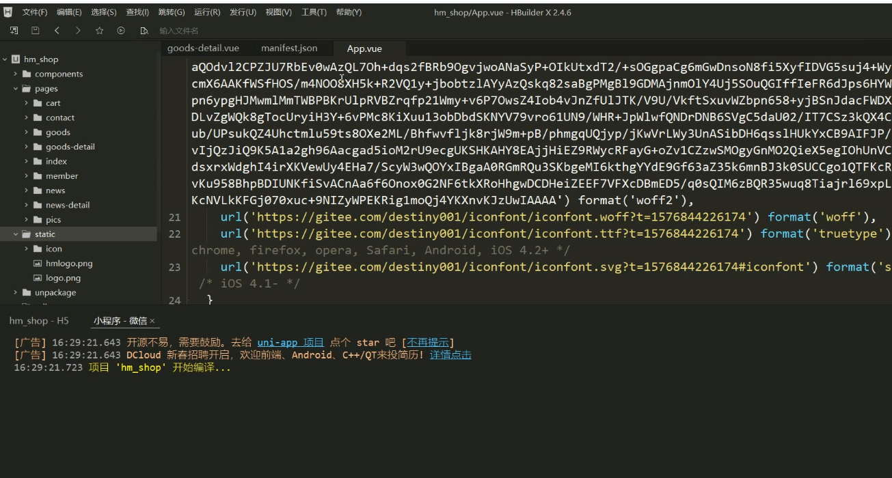
Task: Go forward with the right arrow icon
Action: coord(78,31)
